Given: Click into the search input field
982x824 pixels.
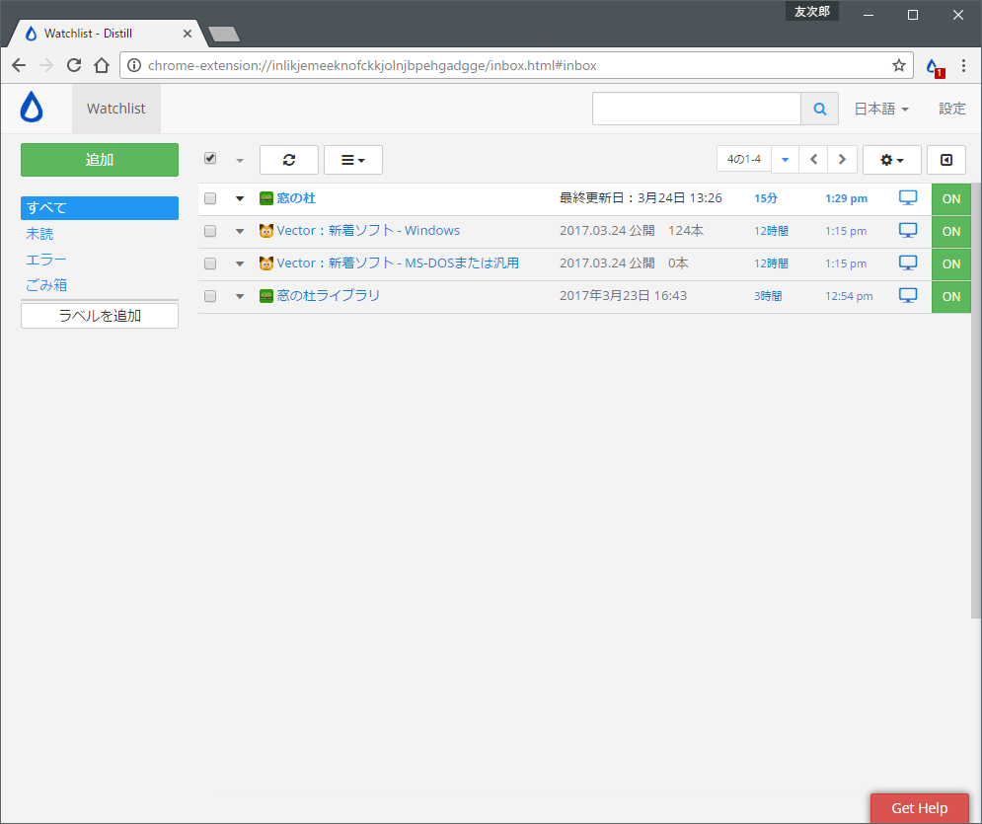Looking at the screenshot, I should (697, 109).
